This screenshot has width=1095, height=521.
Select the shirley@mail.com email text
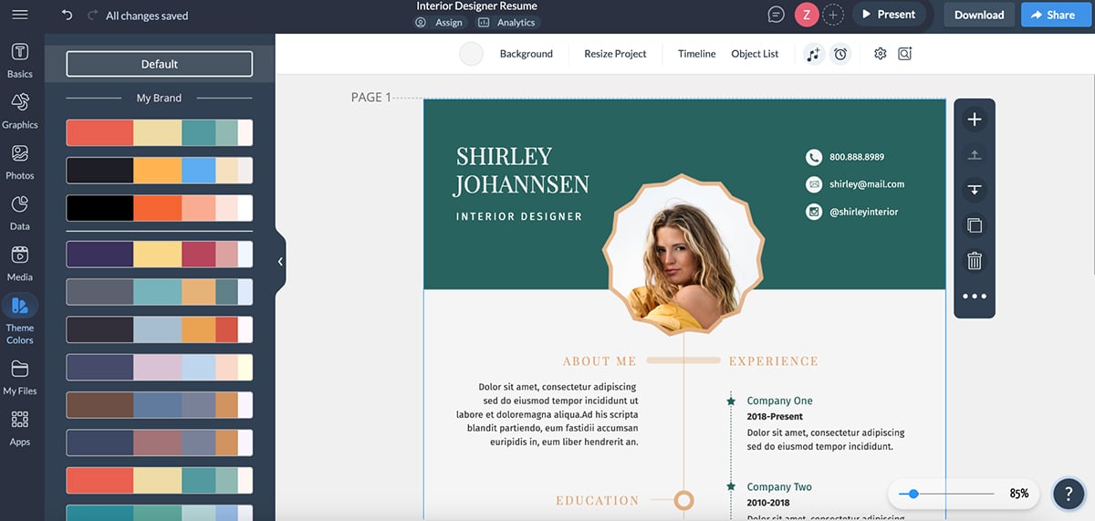pos(867,184)
